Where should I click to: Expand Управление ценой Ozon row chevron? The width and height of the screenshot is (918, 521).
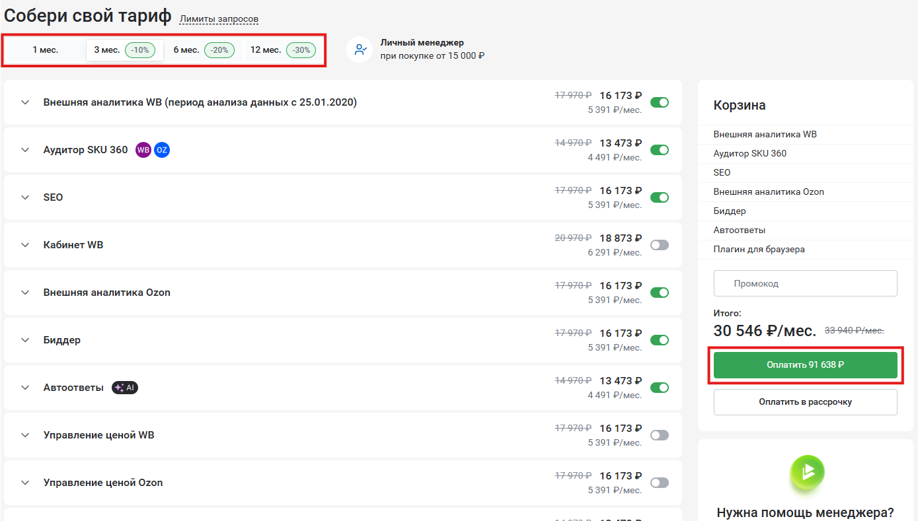25,483
